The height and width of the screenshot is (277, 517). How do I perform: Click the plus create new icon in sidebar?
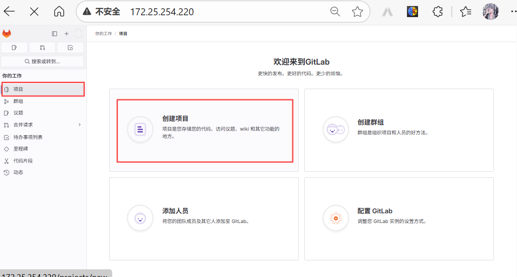(x=66, y=34)
